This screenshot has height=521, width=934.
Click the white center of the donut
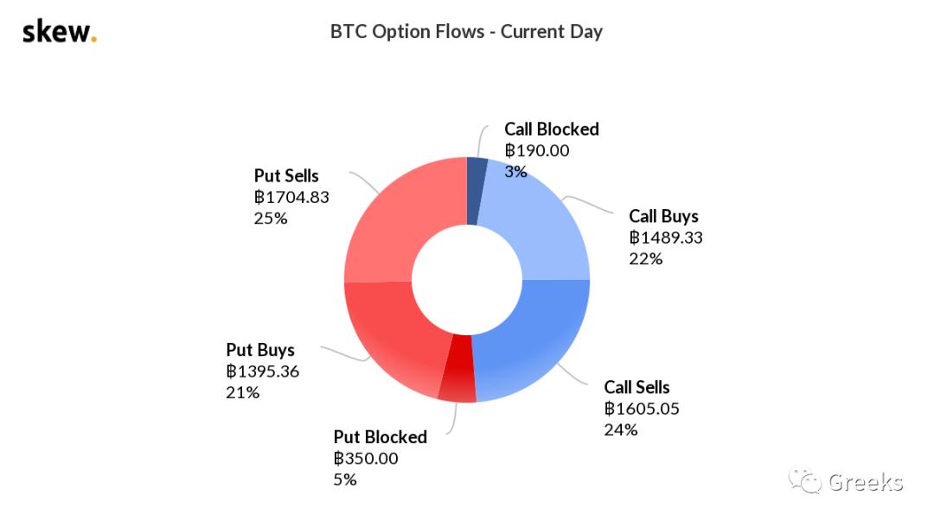pyautogui.click(x=467, y=280)
